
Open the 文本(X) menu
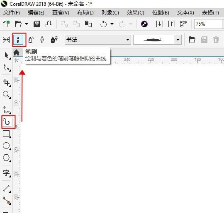185,13
